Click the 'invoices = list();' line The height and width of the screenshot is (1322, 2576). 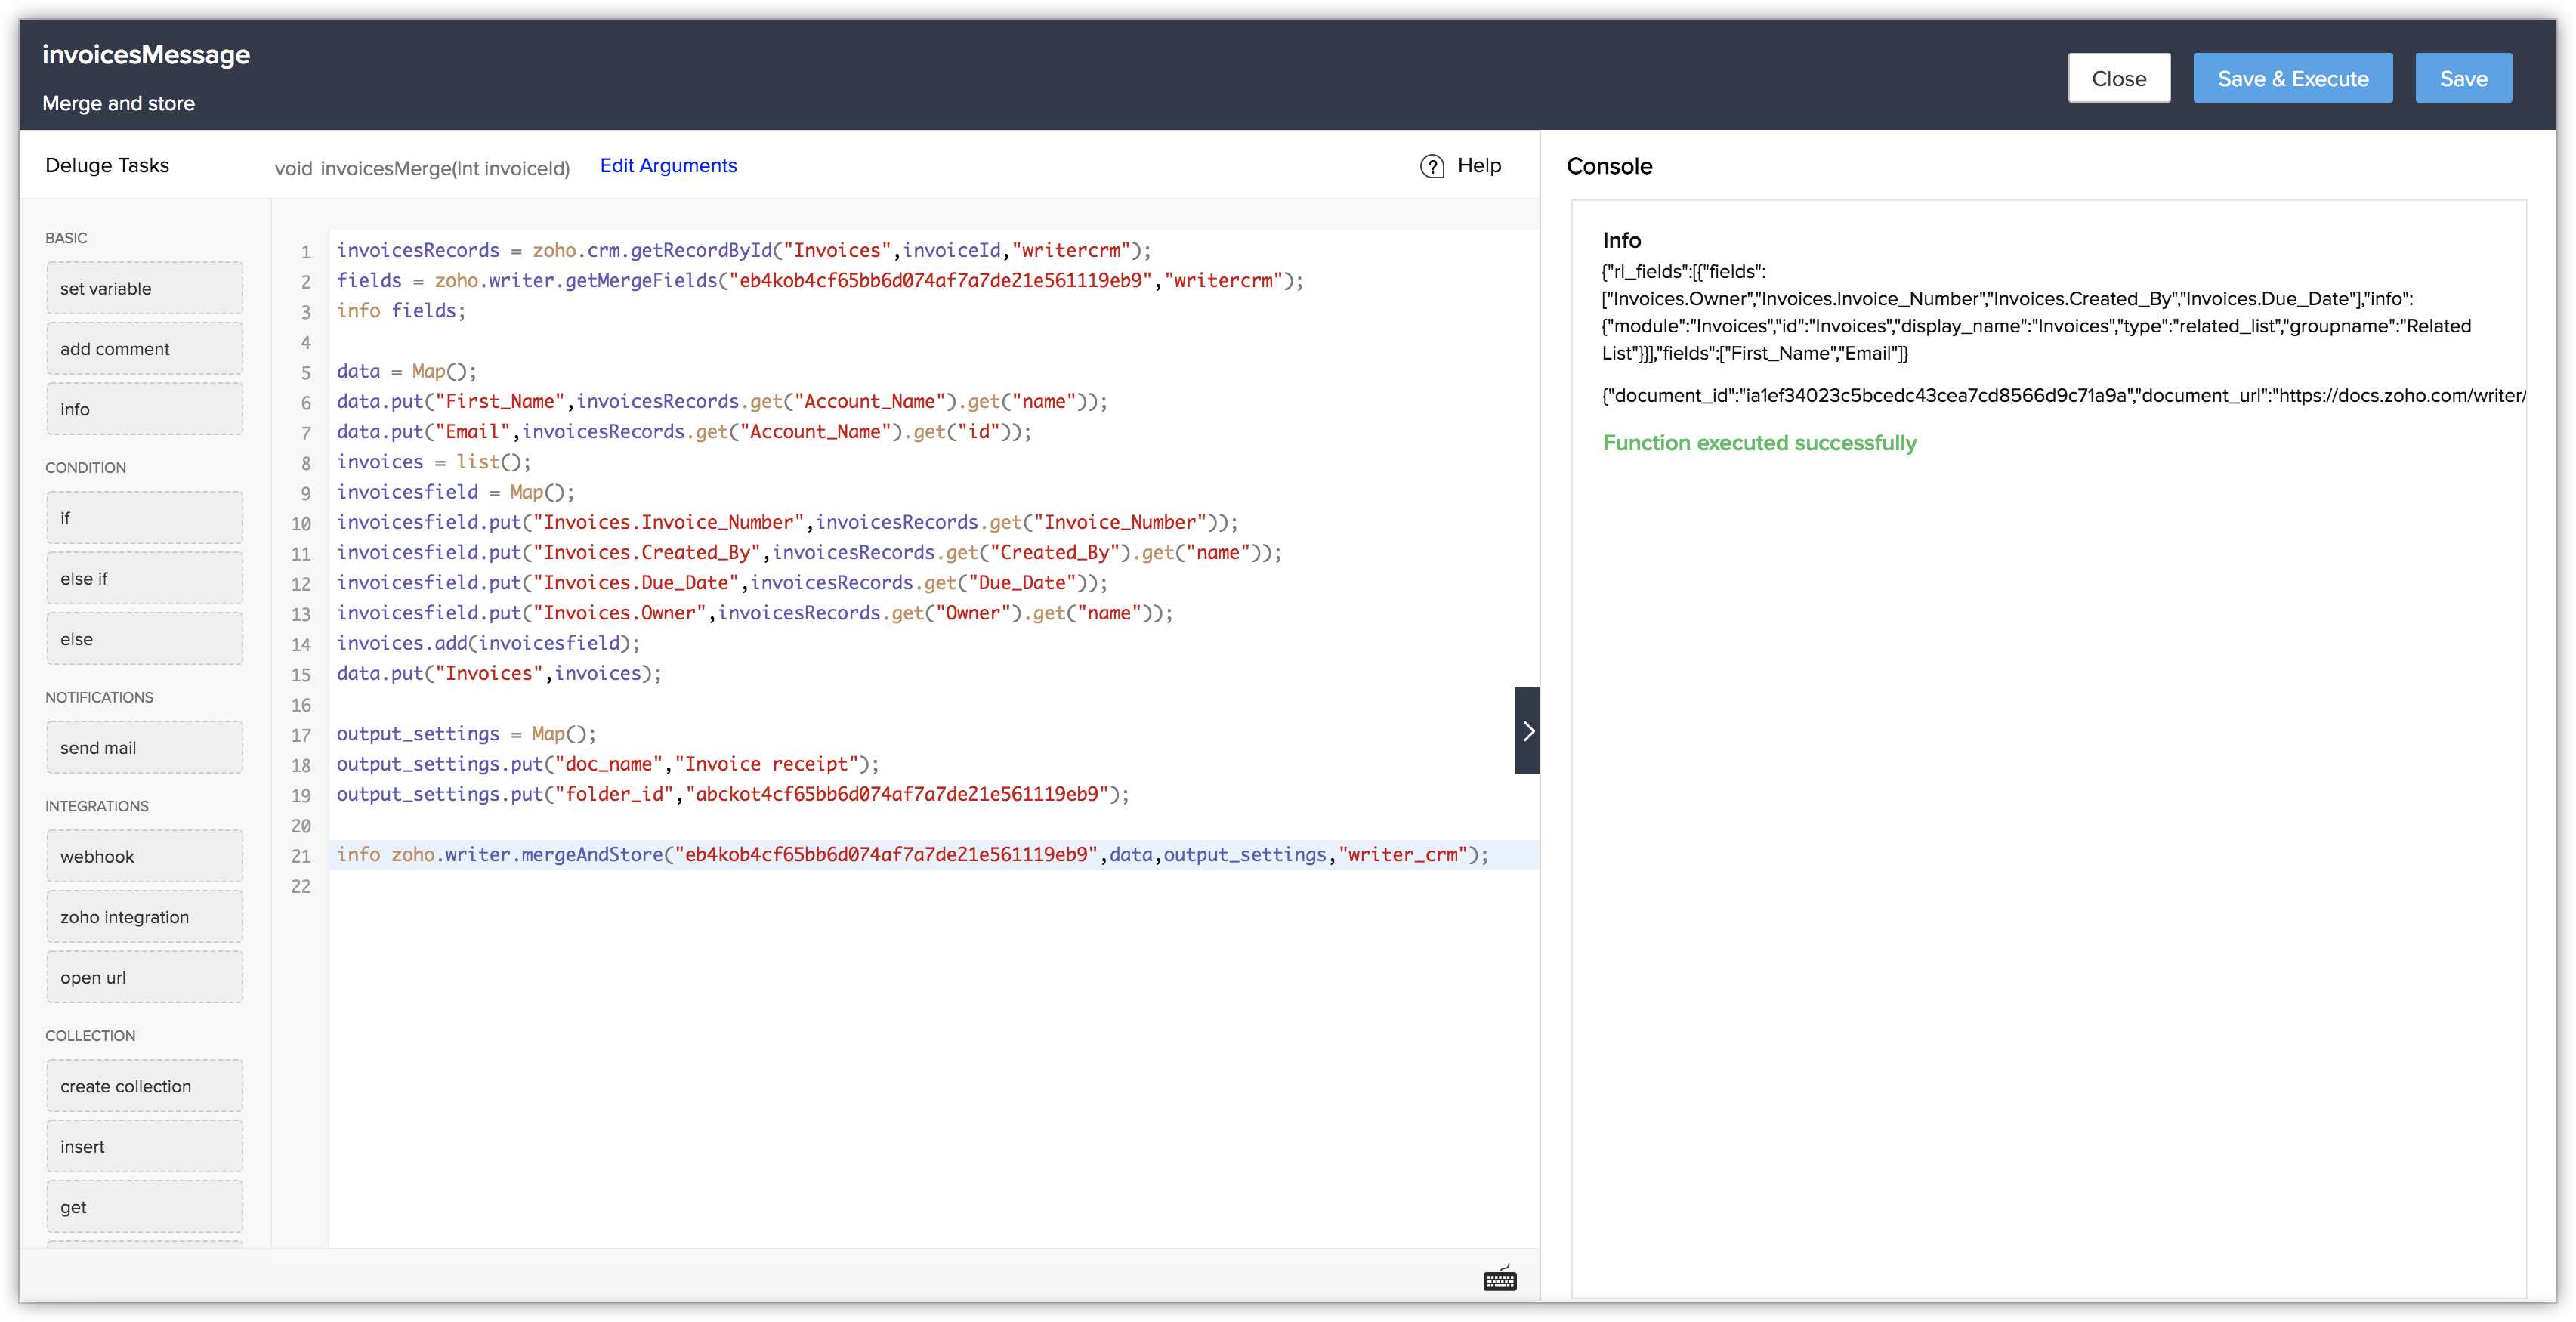434,462
